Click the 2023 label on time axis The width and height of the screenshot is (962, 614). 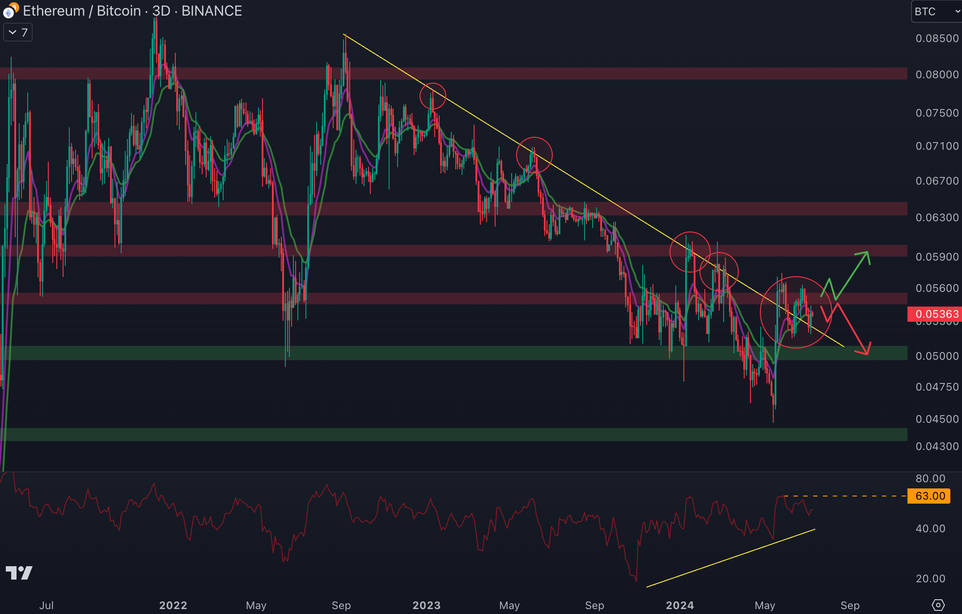coord(426,605)
